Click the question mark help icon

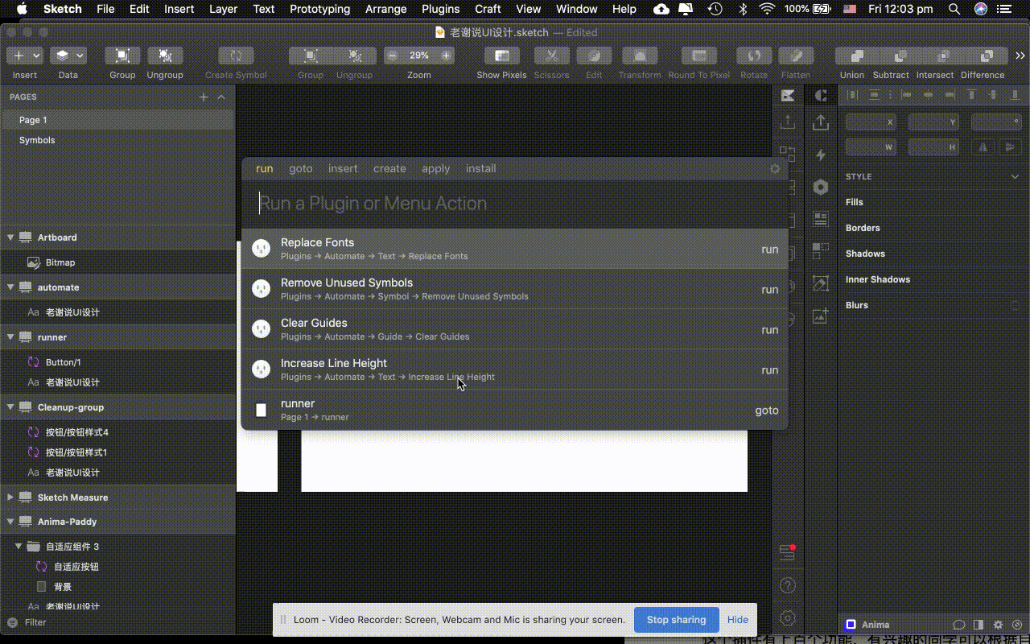coord(788,585)
